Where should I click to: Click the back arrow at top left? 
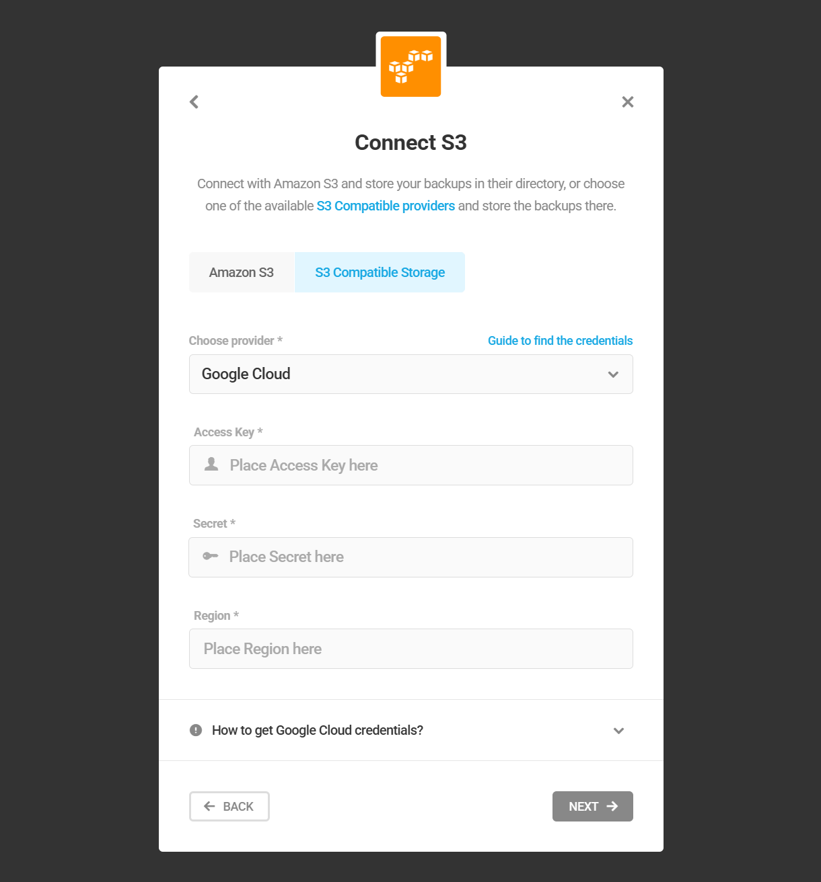tap(193, 102)
